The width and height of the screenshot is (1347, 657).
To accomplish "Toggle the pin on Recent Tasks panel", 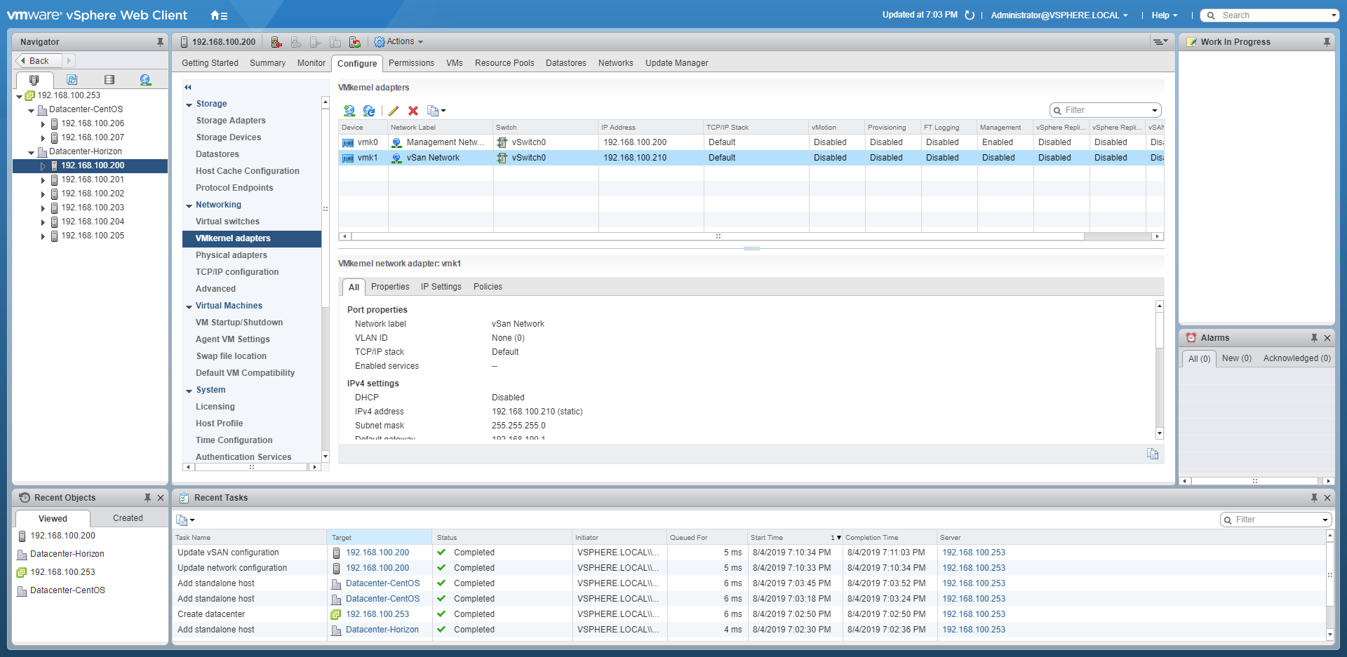I will click(x=1314, y=498).
